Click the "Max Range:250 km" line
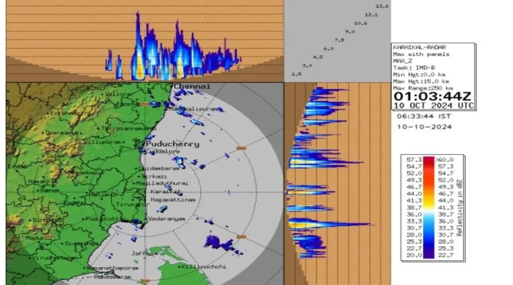 [x=423, y=88]
